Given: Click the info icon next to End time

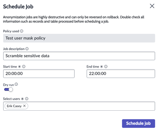Looking at the screenshot, I should [106, 66].
